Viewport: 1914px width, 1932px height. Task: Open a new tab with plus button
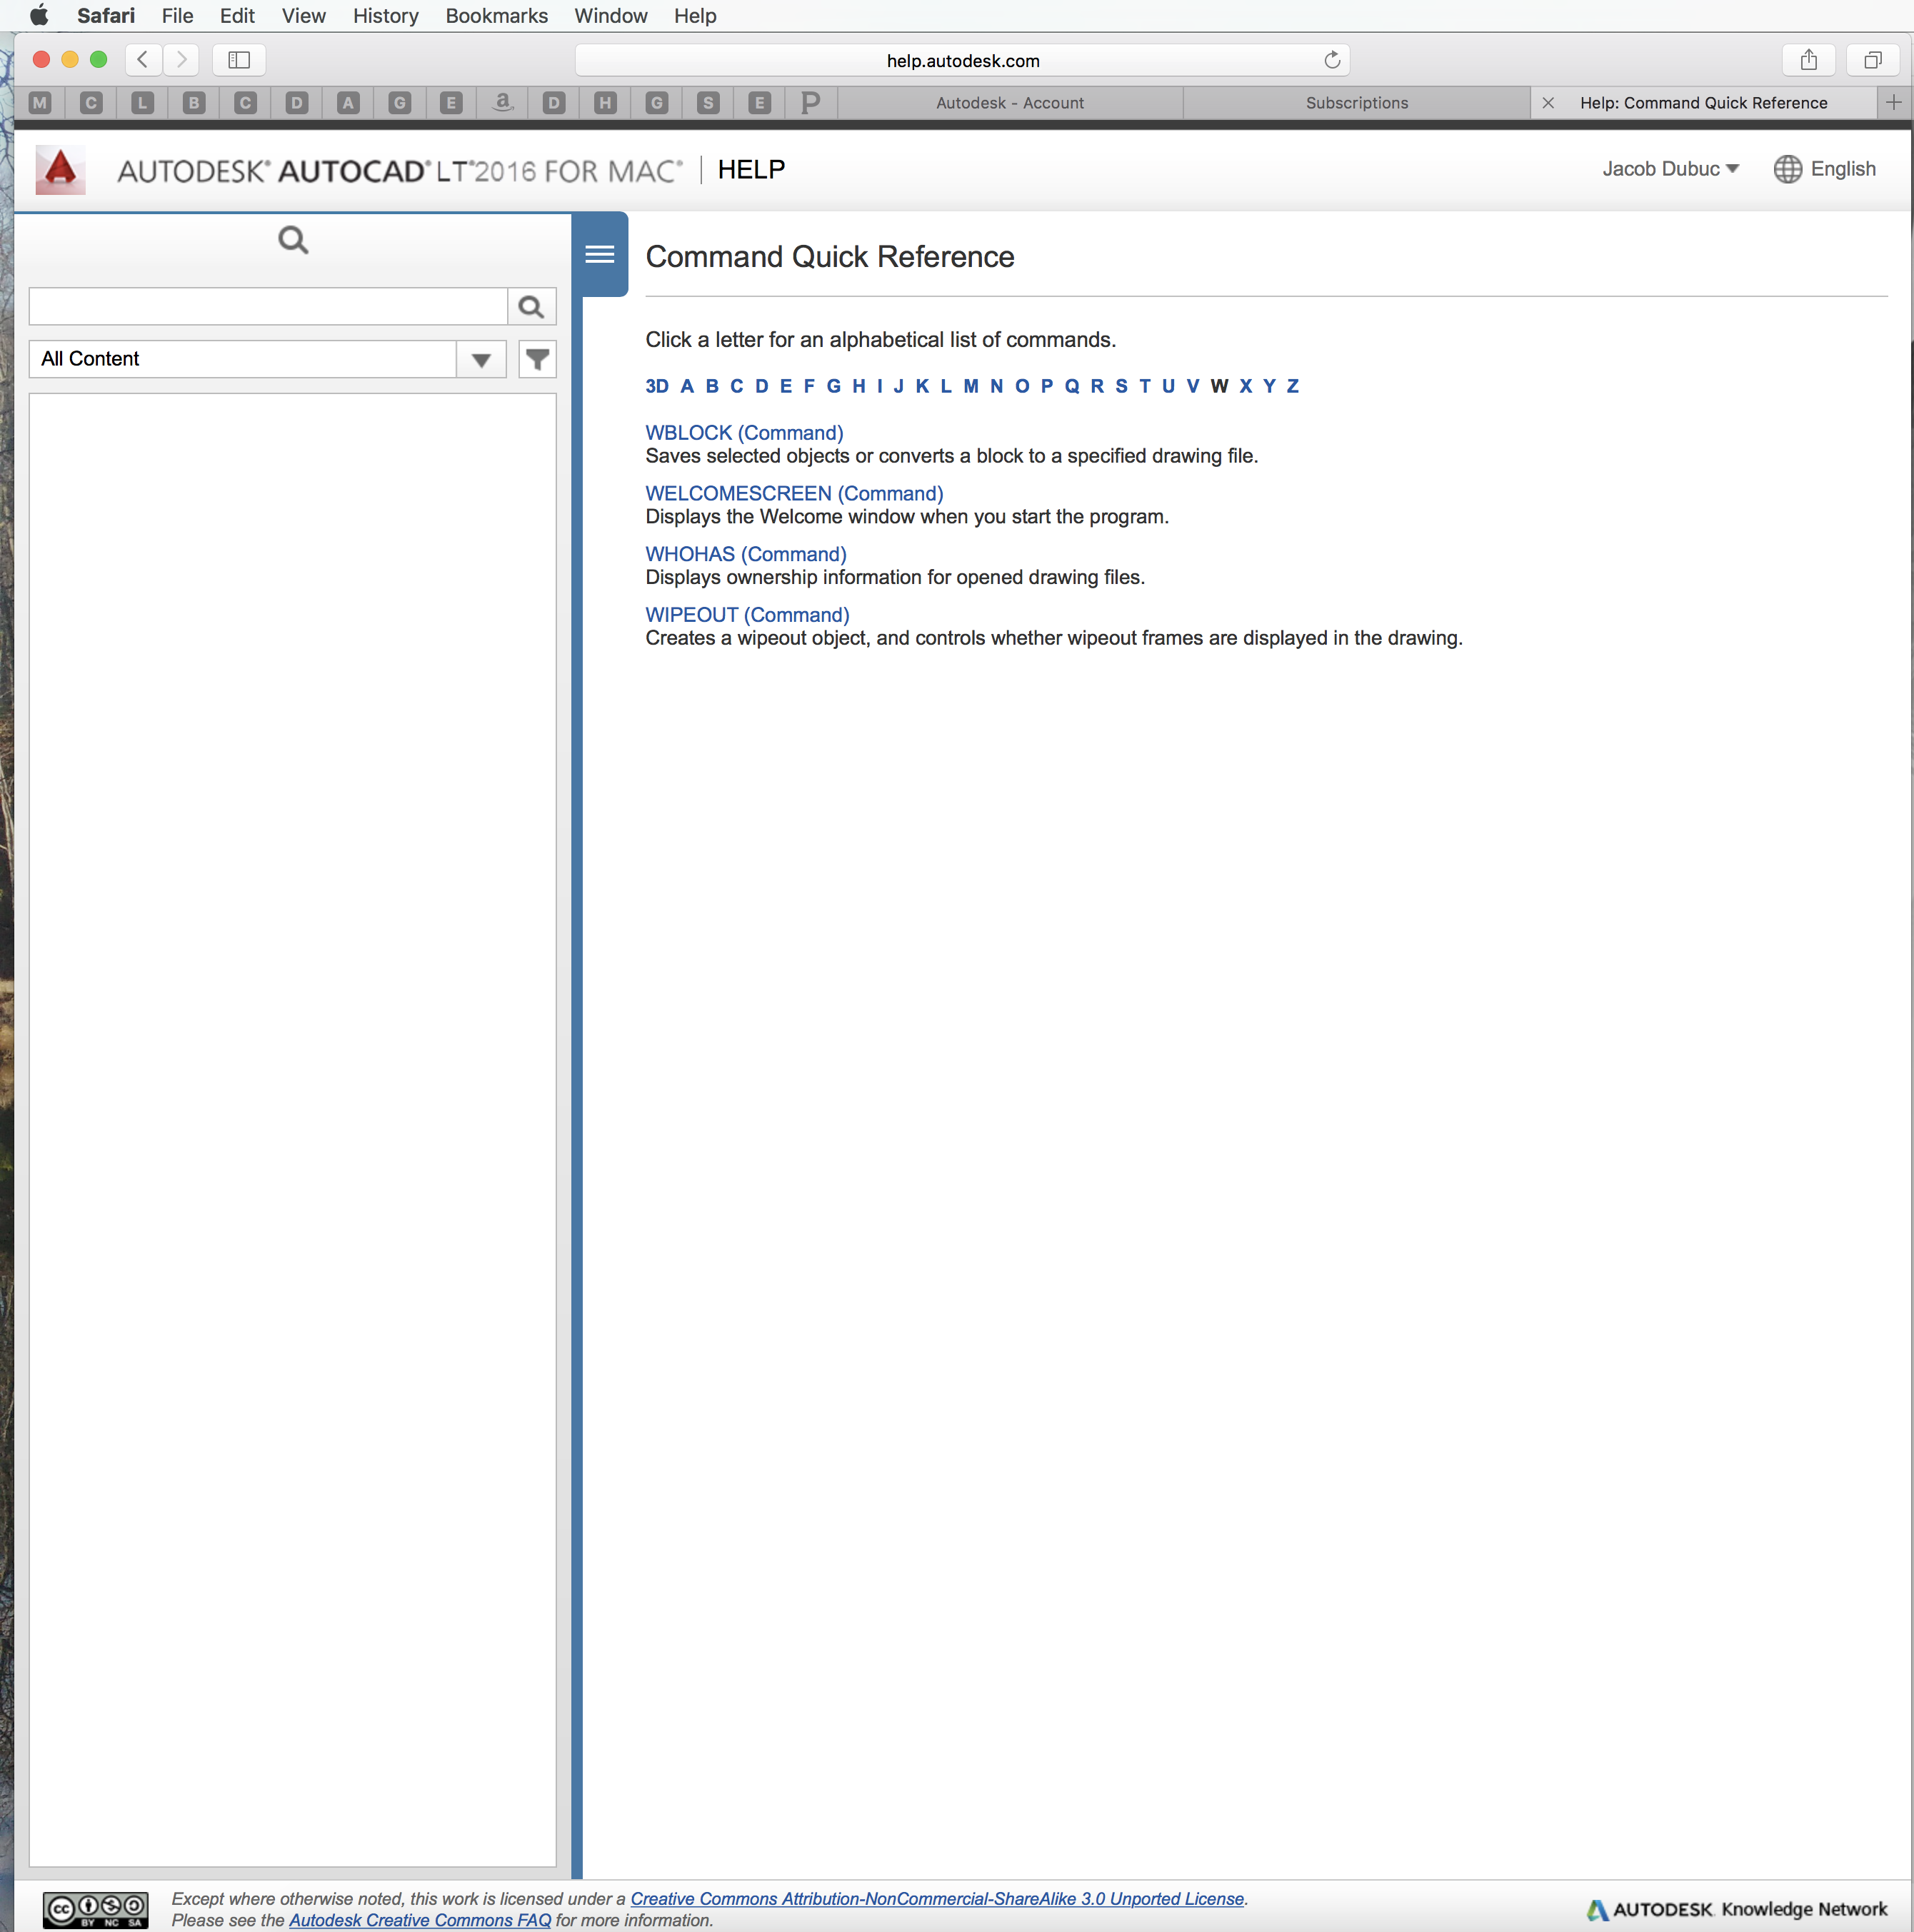[1893, 103]
